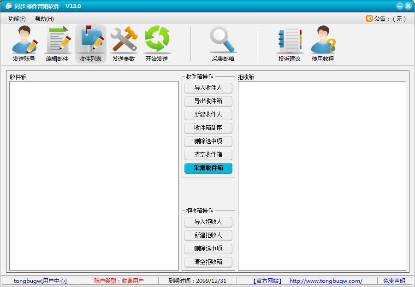Screen dimensions: 415x287
Task: Click the orange 公告 speaker icon
Action: click(x=369, y=18)
